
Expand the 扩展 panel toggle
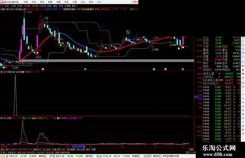(x=3, y=152)
